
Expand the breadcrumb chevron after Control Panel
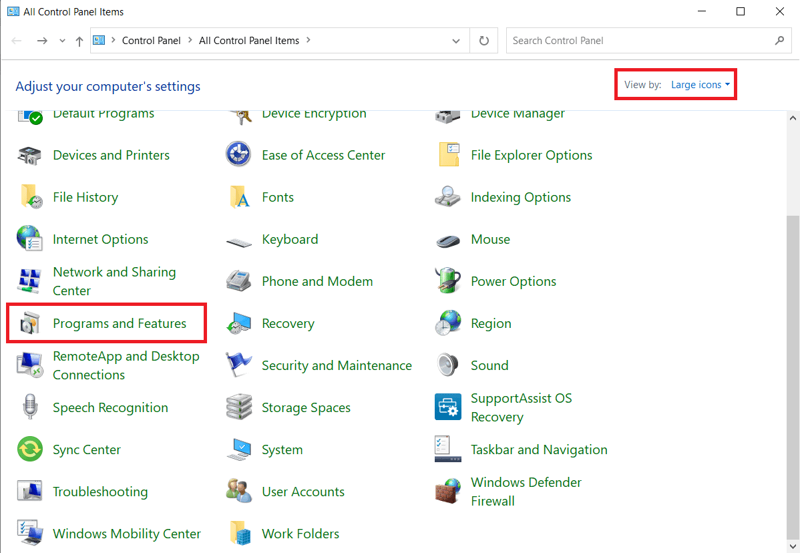coord(189,40)
